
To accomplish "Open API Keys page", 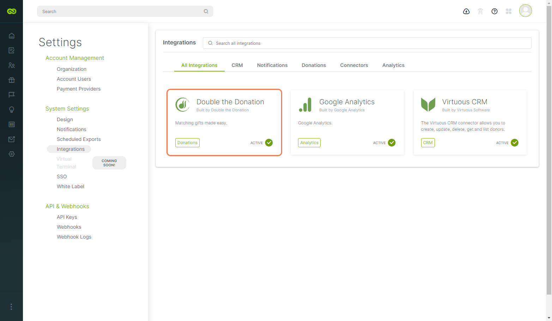I will click(x=67, y=217).
